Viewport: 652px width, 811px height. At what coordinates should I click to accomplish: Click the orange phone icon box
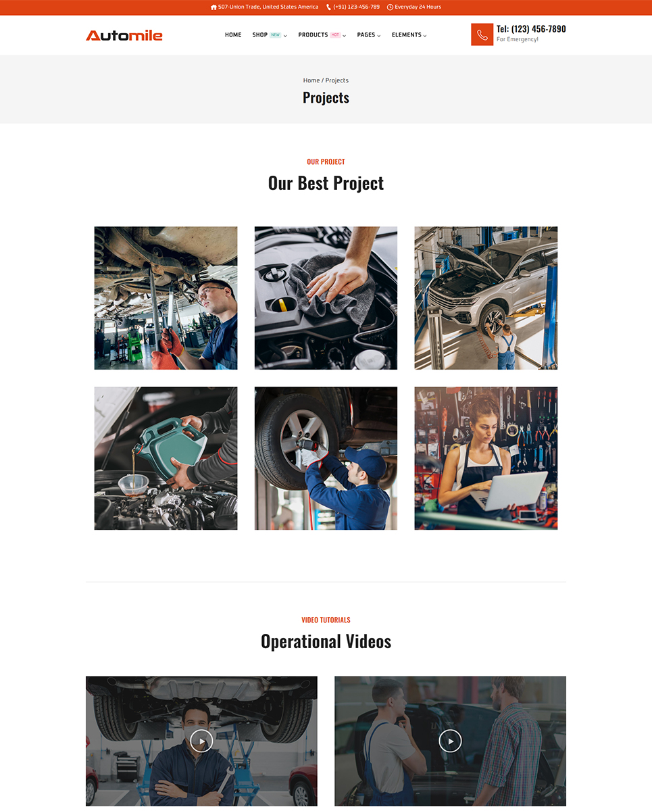tap(482, 34)
